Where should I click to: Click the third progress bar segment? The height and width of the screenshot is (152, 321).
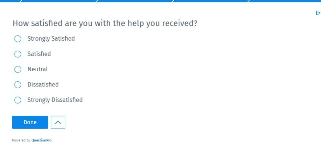(135, 1)
